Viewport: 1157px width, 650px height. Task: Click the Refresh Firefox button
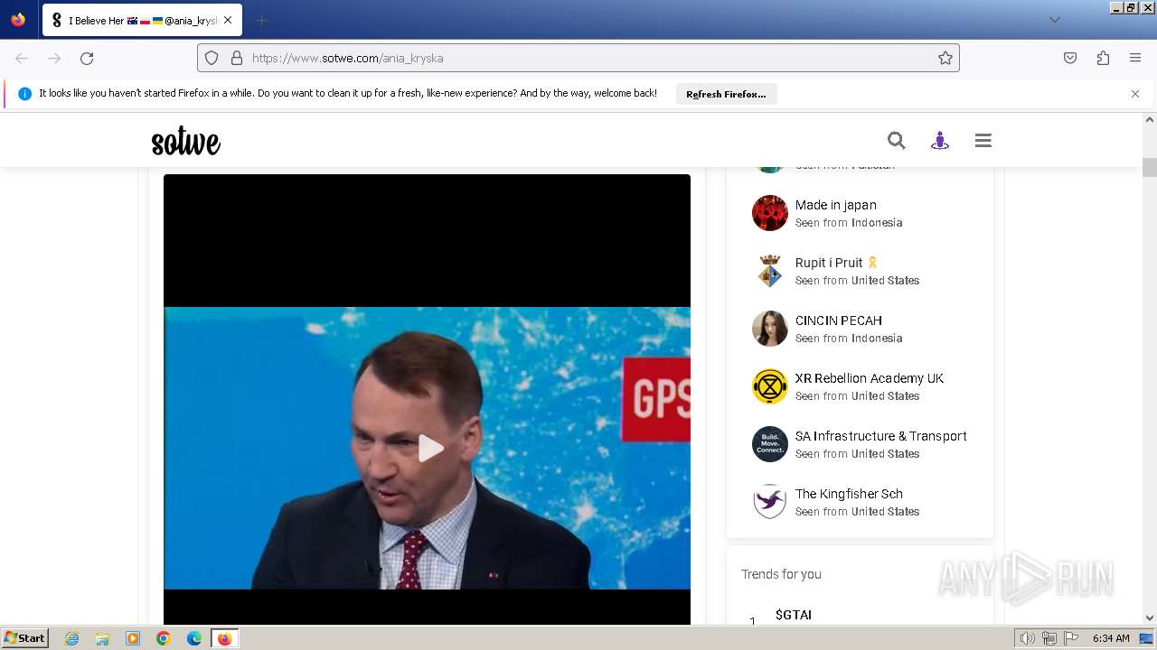coord(726,94)
